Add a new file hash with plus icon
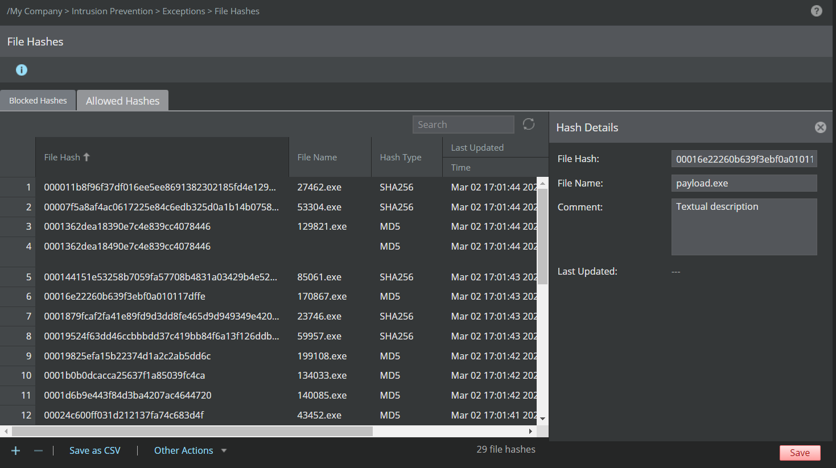Image resolution: width=836 pixels, height=468 pixels. pos(16,450)
